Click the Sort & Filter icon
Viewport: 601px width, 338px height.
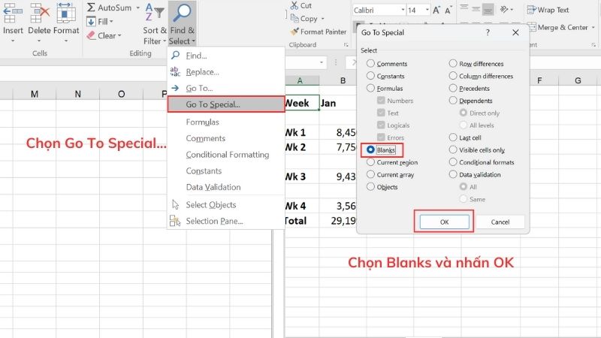[x=155, y=13]
